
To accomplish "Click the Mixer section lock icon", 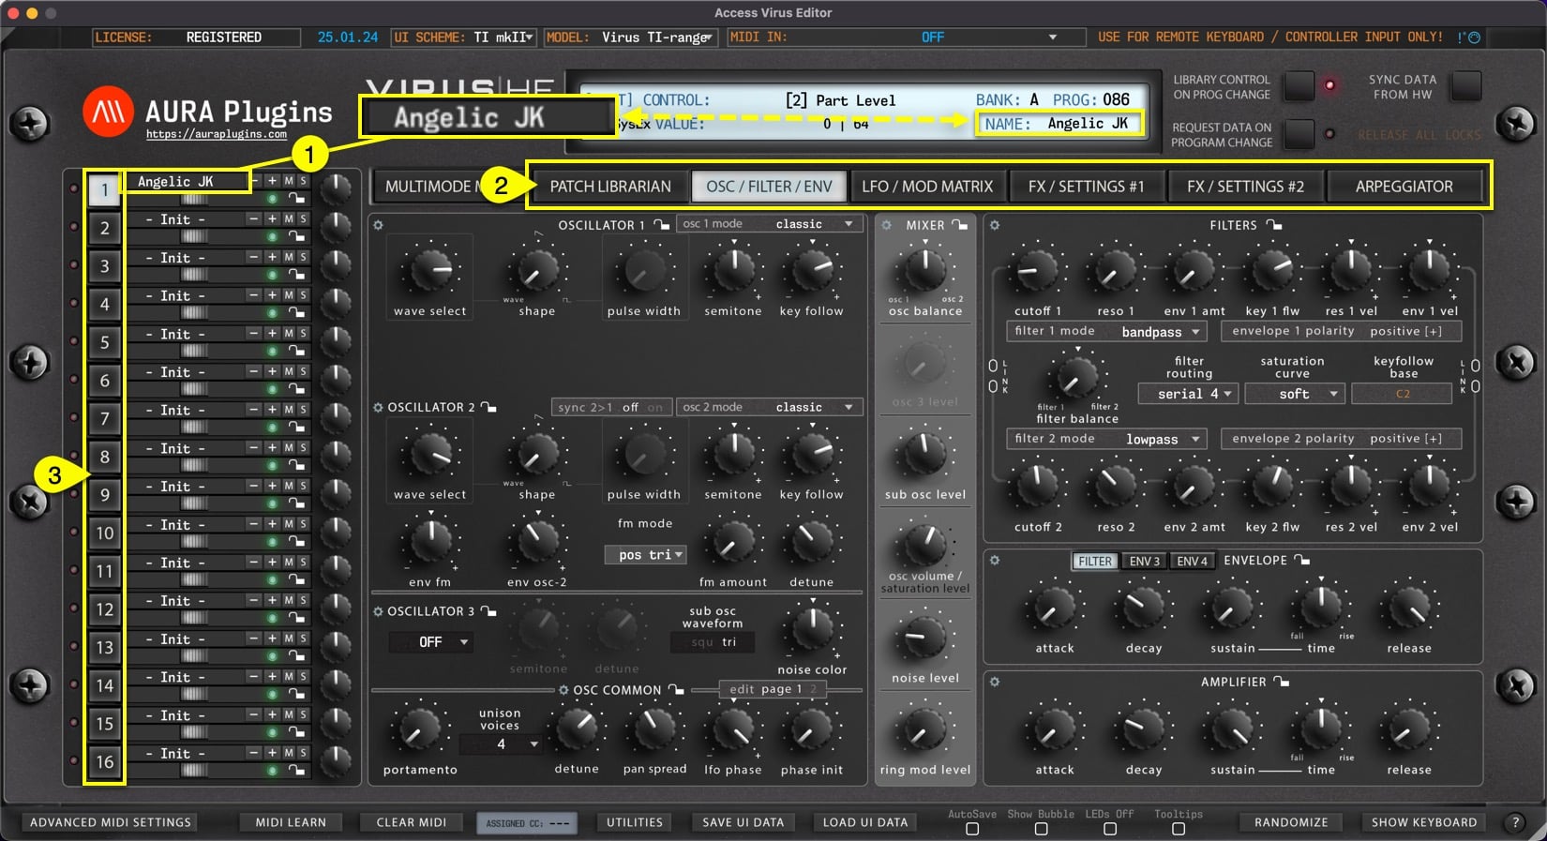I will coord(959,225).
